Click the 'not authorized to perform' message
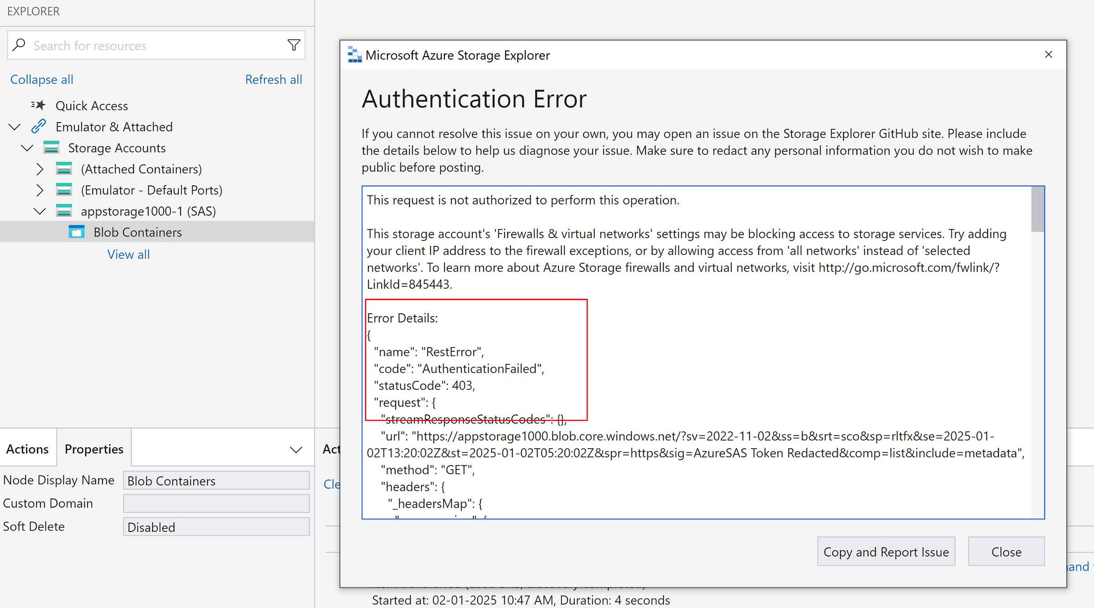Screen dimensions: 1094x608 [x=523, y=200]
